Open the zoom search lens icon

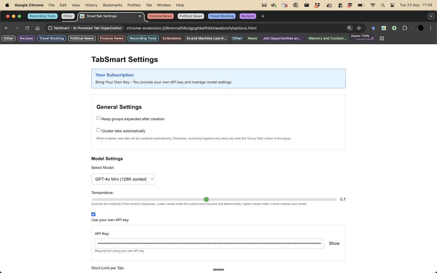coord(350,28)
